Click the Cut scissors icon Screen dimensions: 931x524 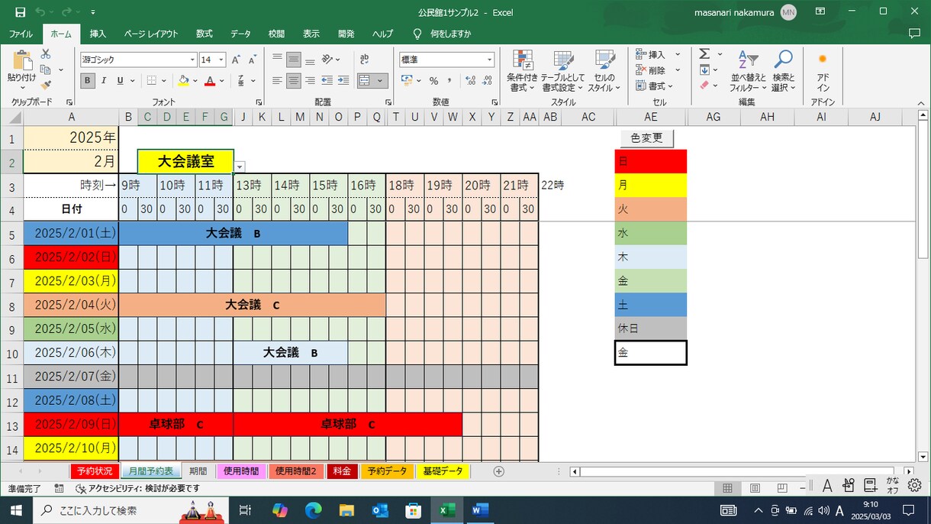click(46, 55)
